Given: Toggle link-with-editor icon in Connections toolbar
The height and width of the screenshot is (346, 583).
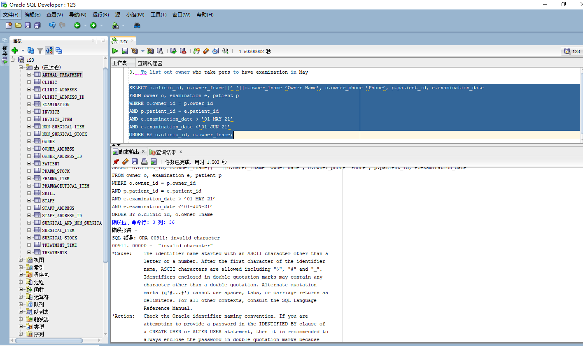Looking at the screenshot, I should click(x=49, y=51).
